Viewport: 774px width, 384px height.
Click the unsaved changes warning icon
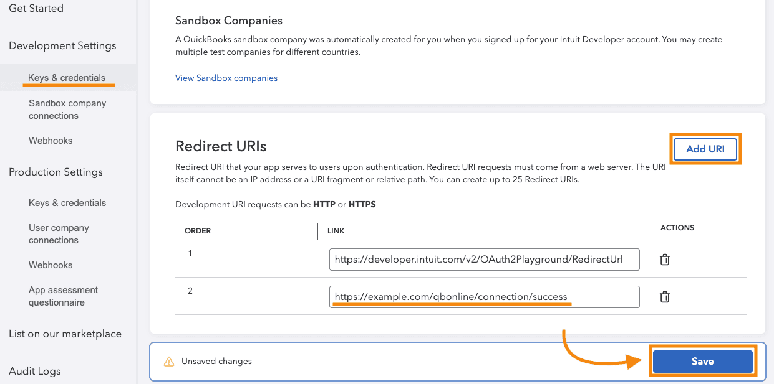click(x=168, y=361)
